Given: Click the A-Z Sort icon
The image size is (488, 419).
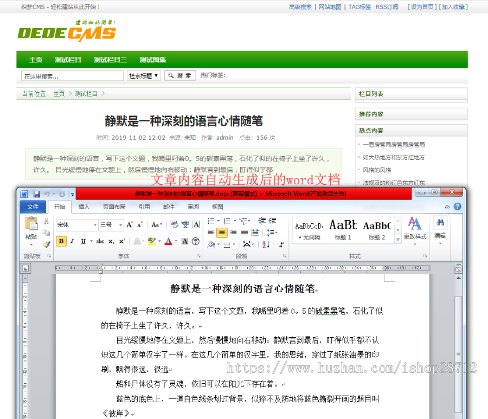Looking at the screenshot, I should [x=266, y=243].
